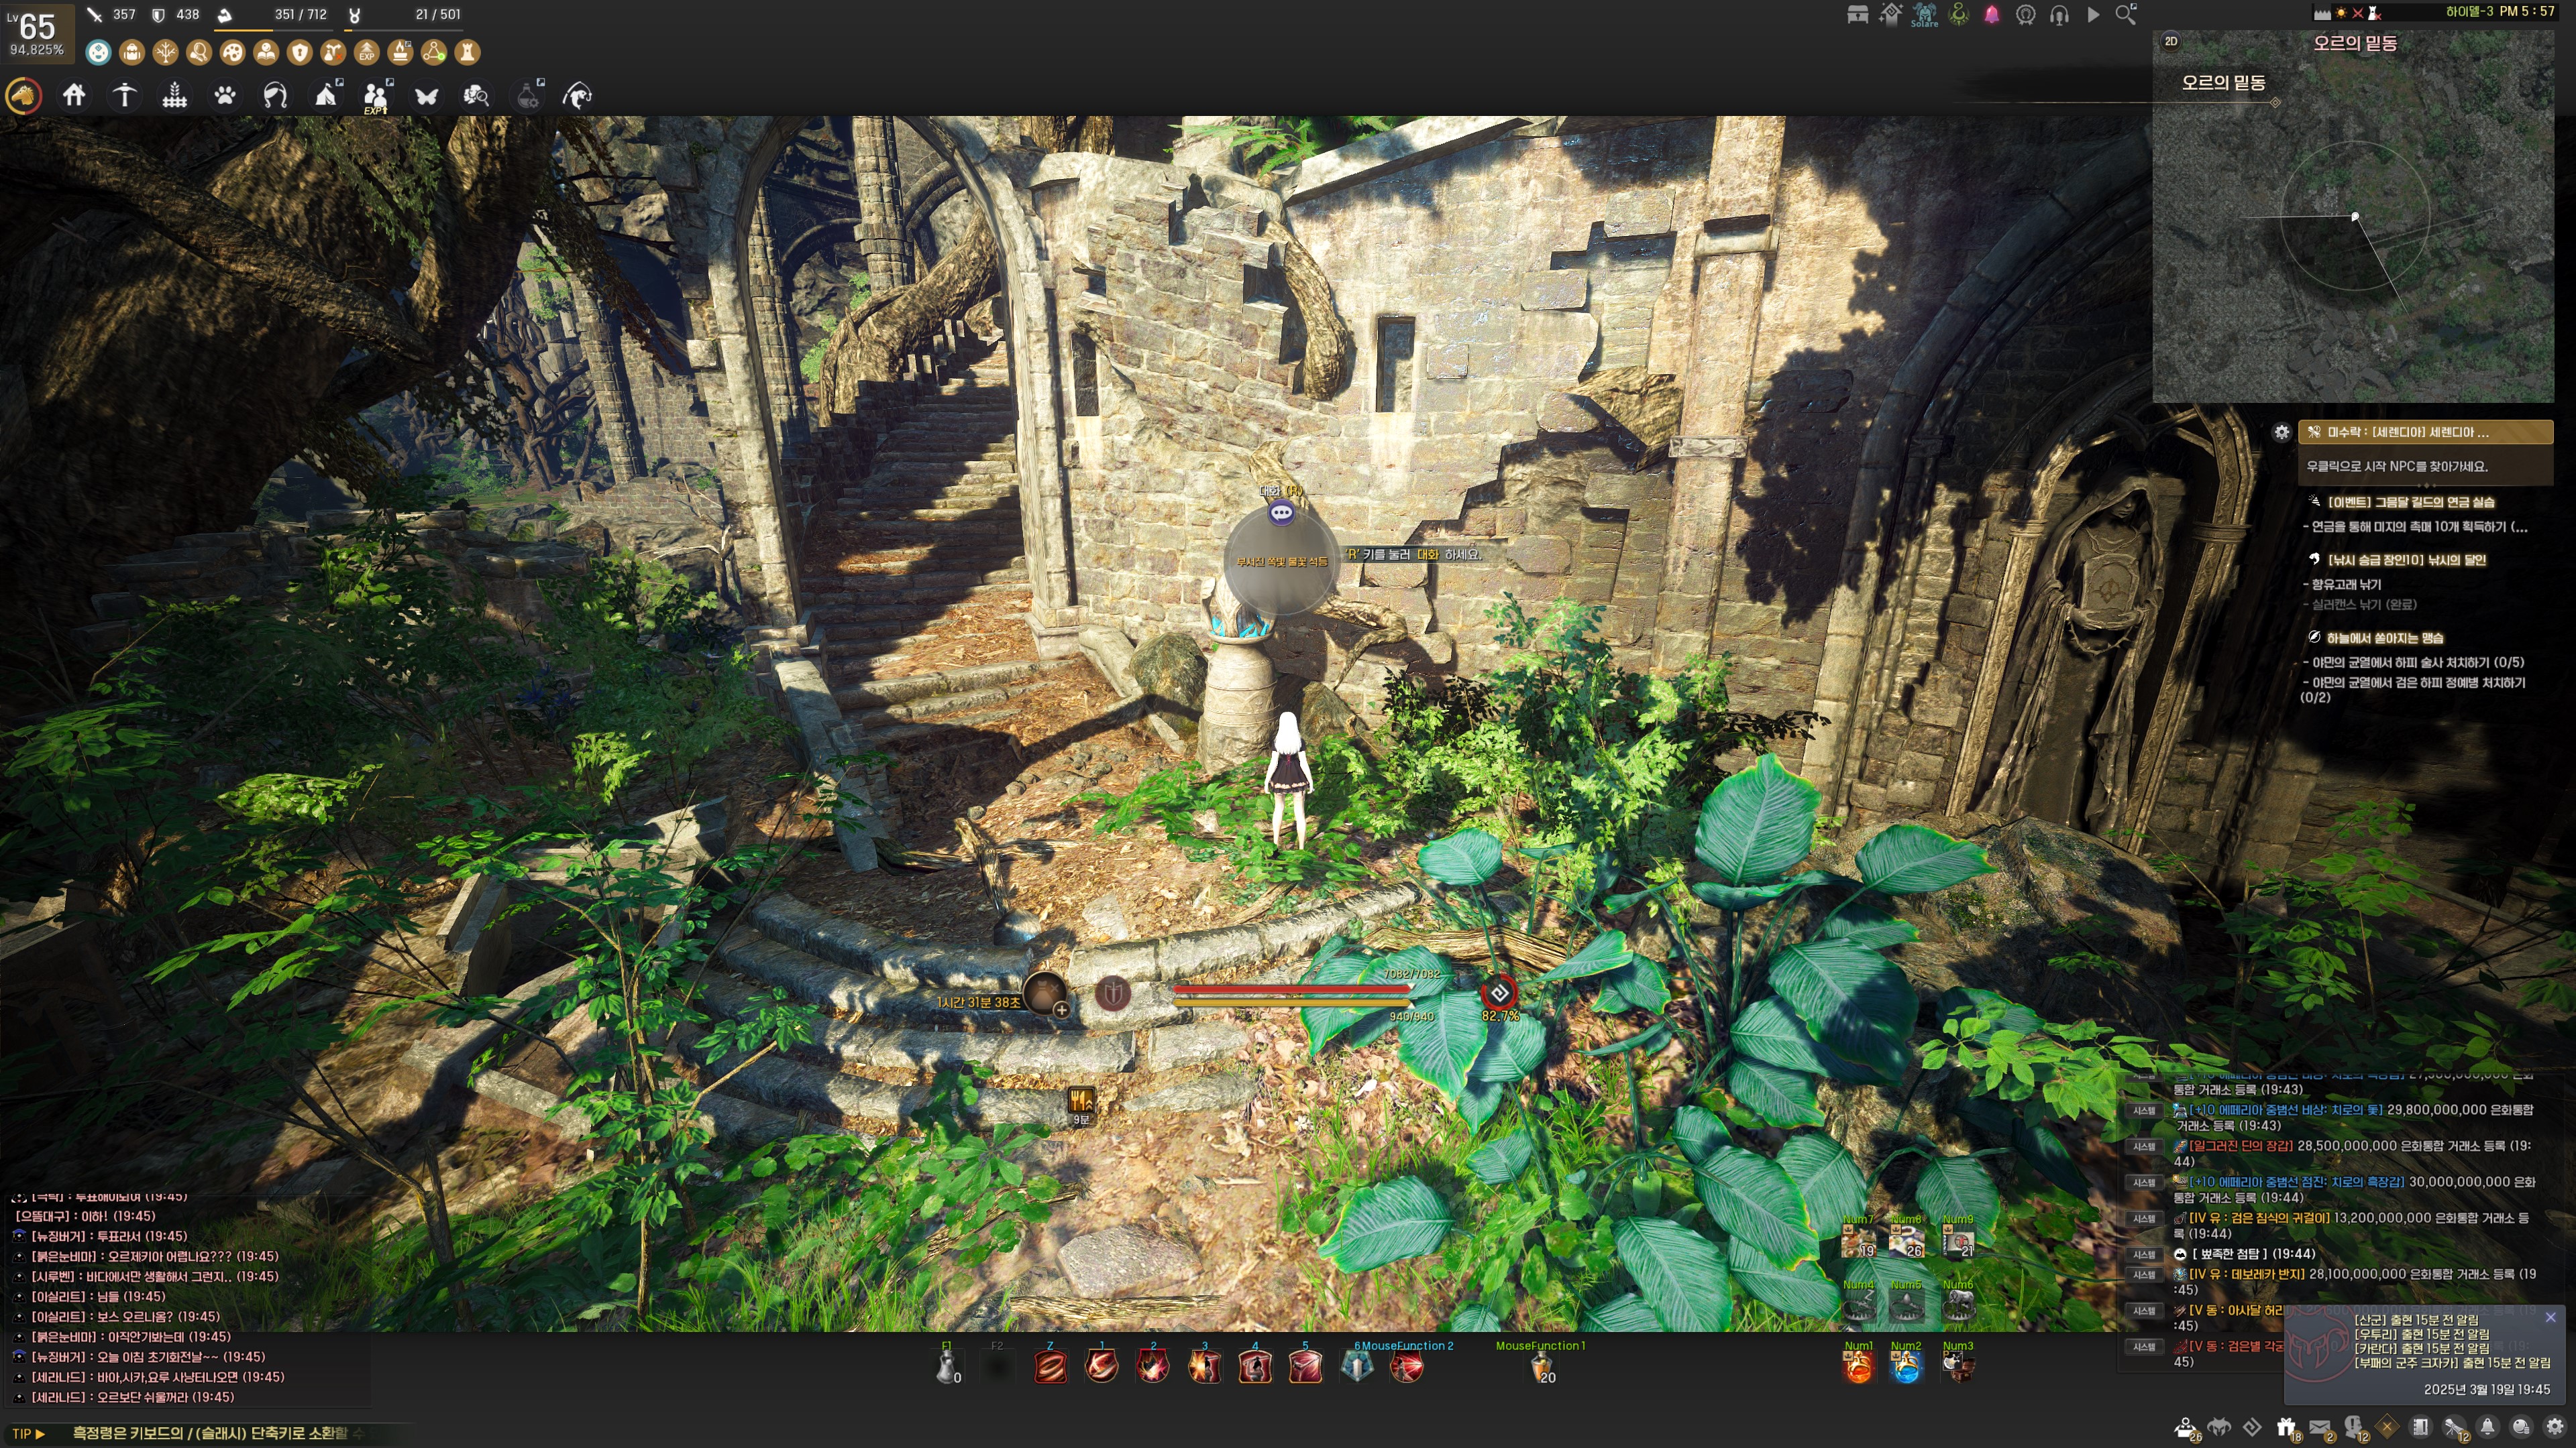Open the boss helmet icon in bottom bar

pyautogui.click(x=2219, y=1427)
